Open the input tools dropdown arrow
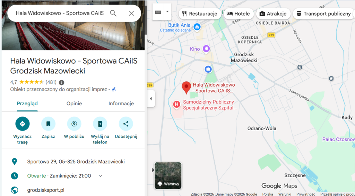The height and width of the screenshot is (196, 355). 167,12
